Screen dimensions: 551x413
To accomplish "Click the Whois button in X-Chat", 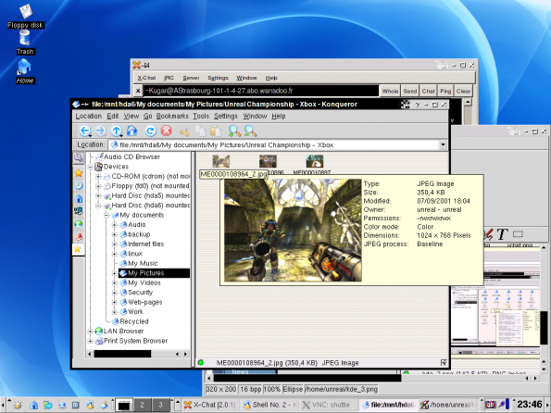I will [390, 91].
